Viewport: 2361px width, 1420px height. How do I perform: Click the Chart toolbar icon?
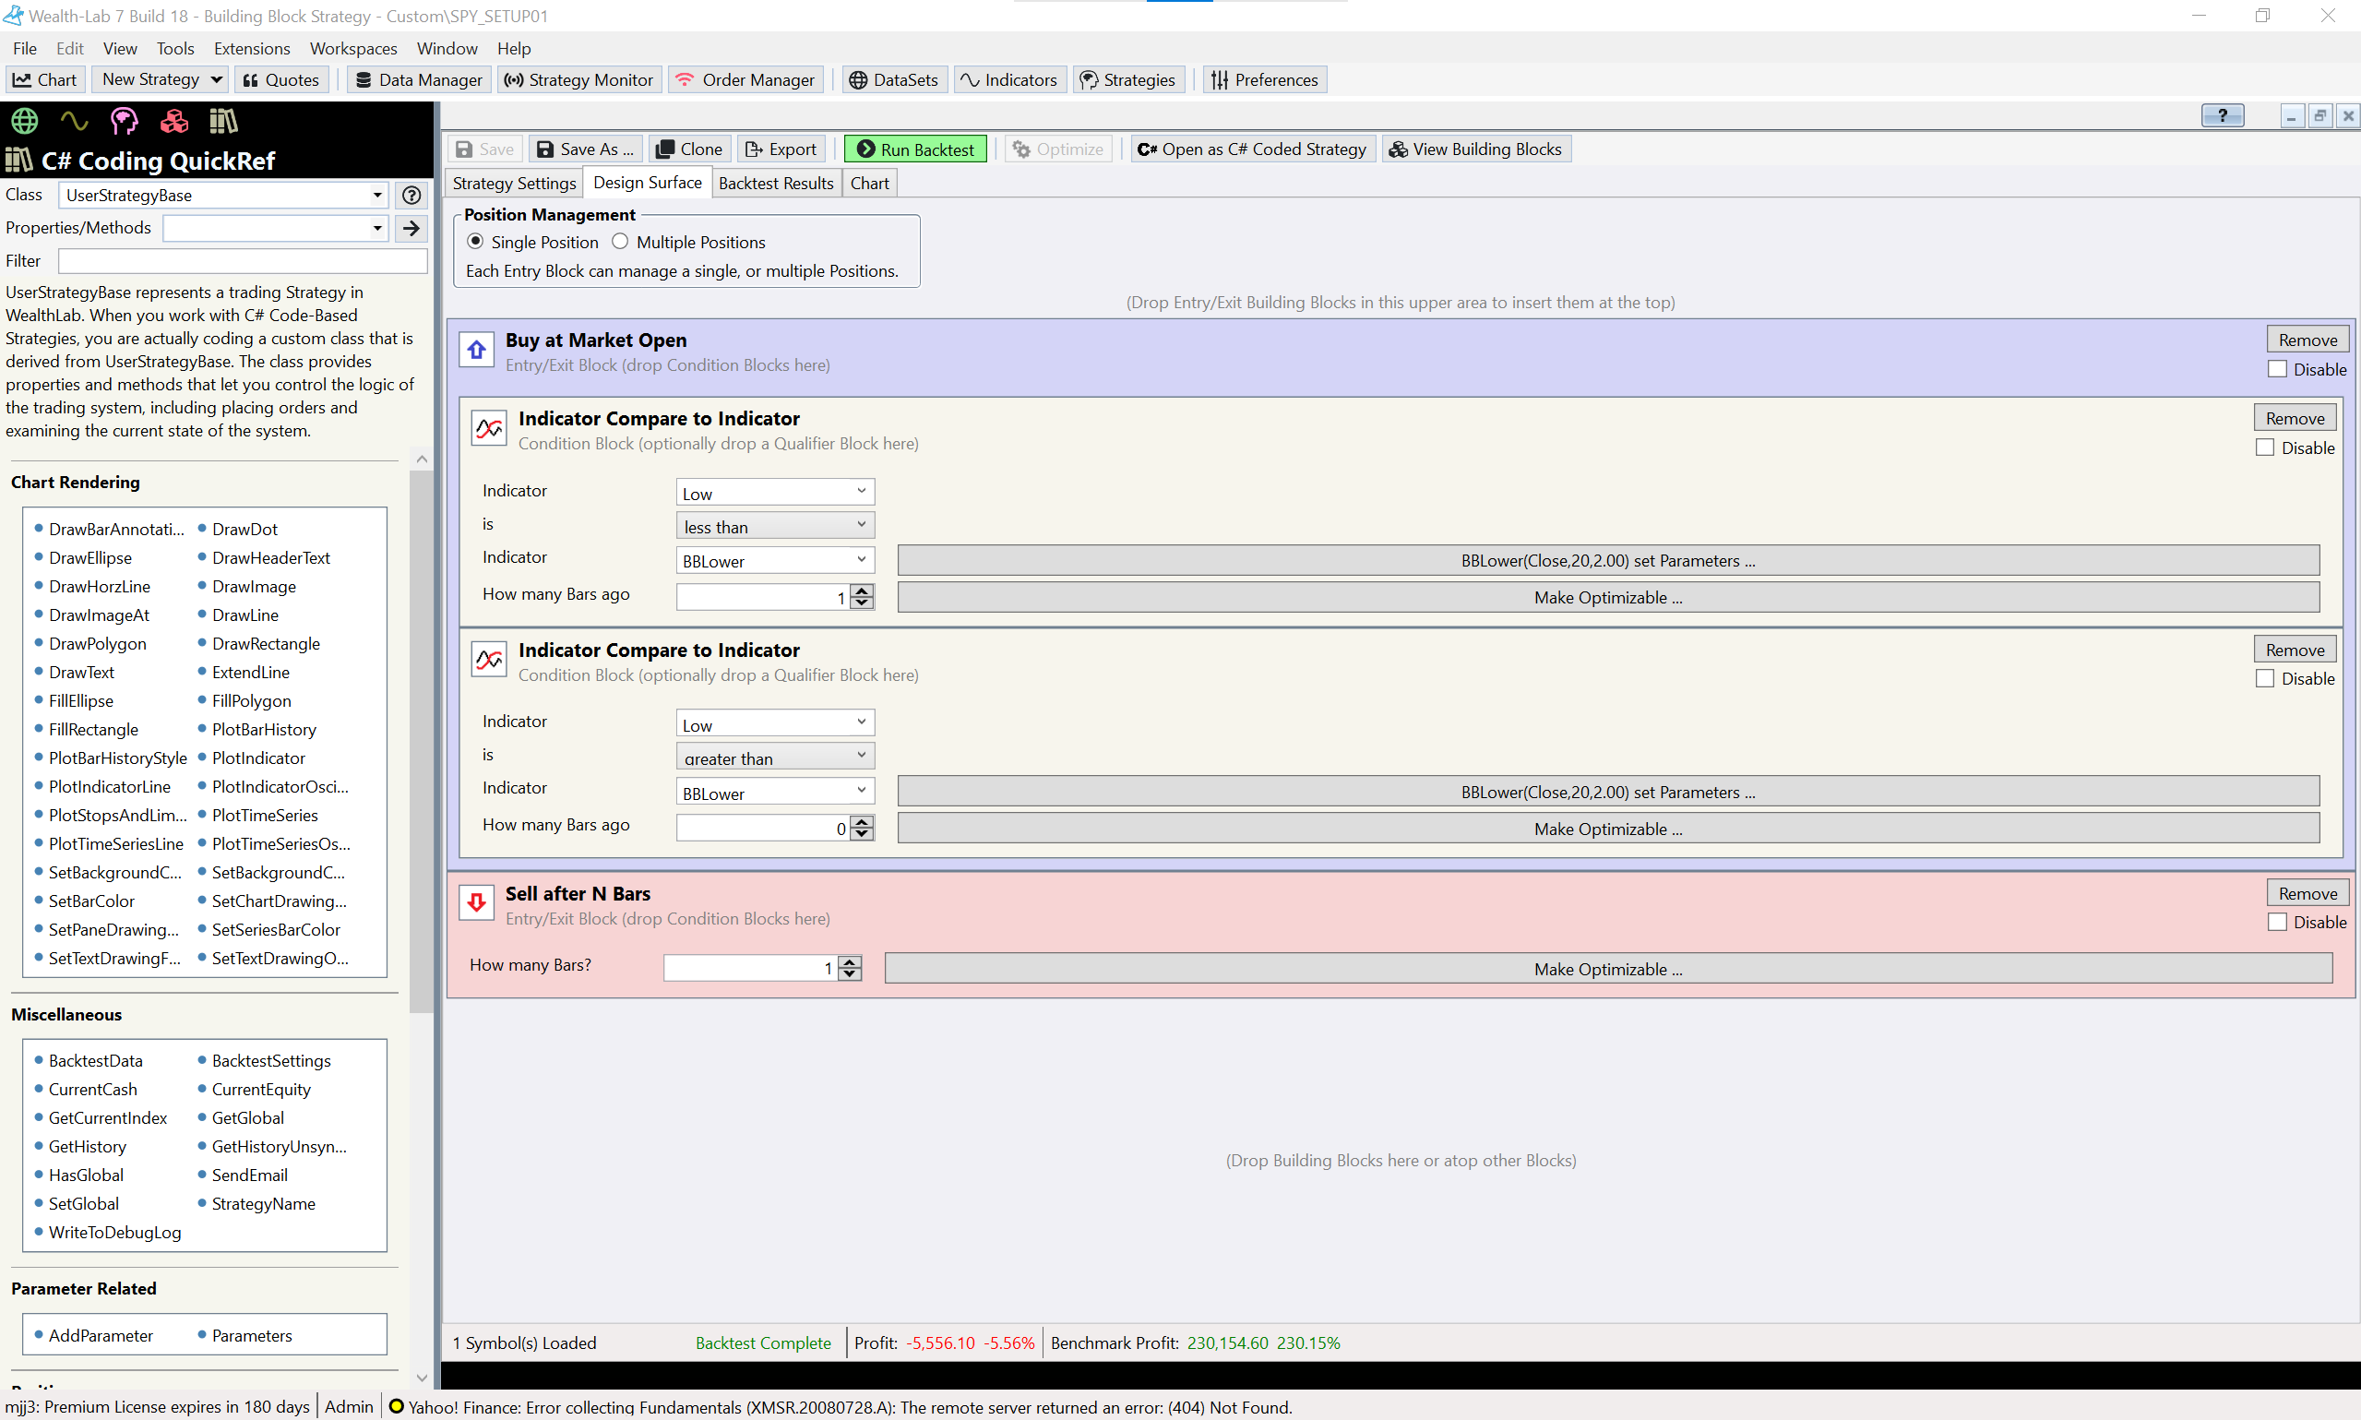45,79
